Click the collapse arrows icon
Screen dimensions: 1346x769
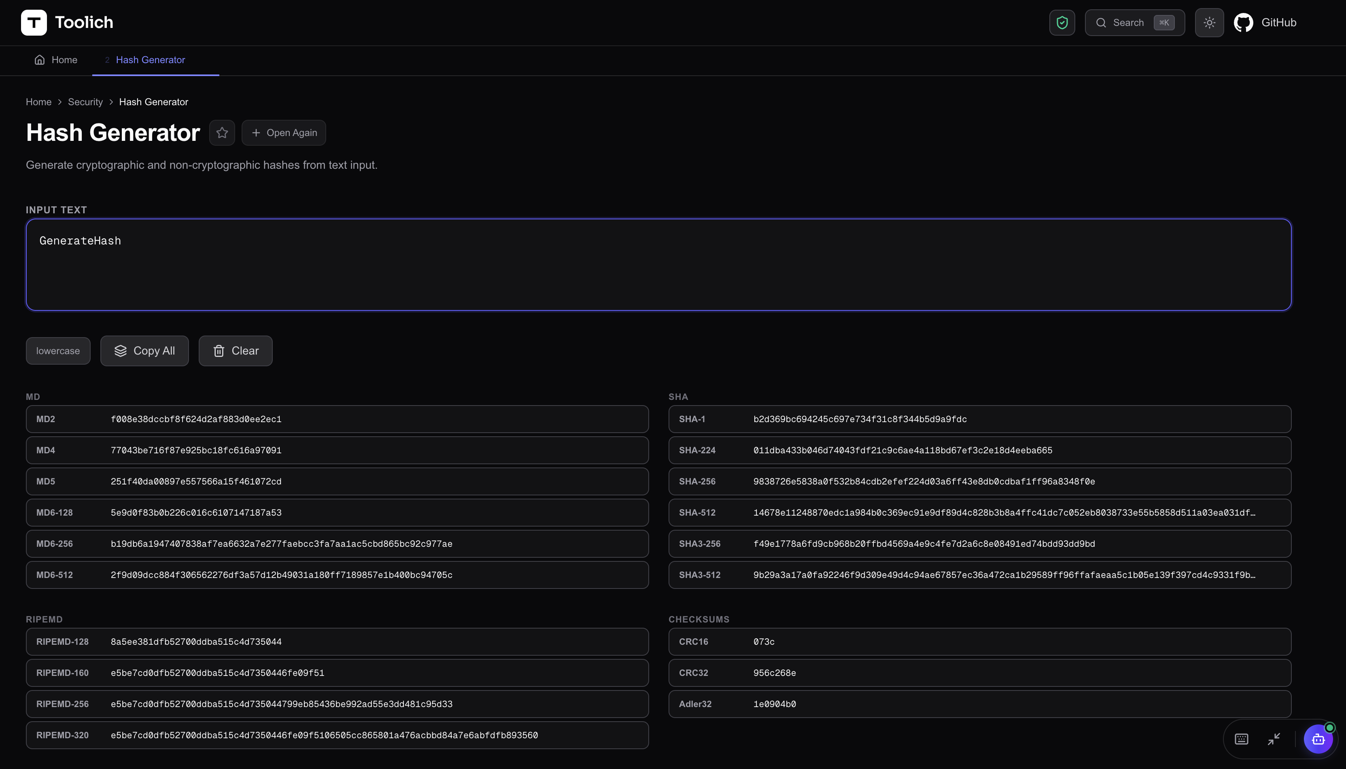click(x=1274, y=739)
